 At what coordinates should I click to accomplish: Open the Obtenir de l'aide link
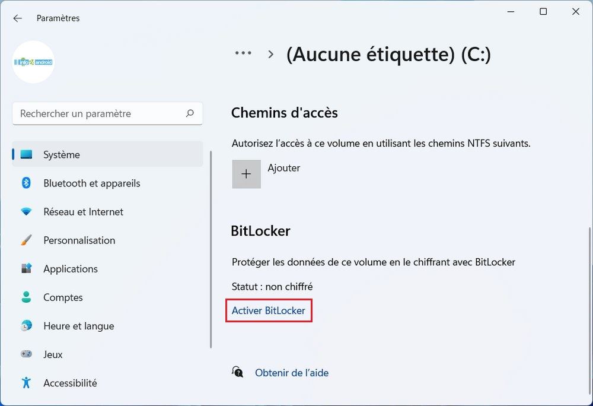tap(292, 373)
